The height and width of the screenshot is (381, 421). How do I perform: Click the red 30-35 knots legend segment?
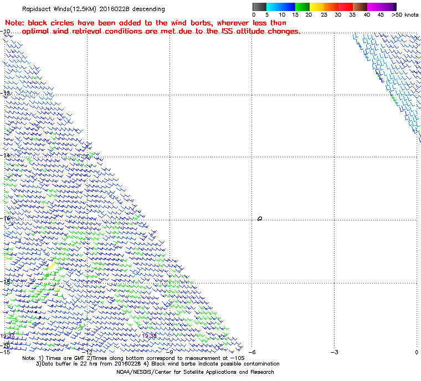point(346,7)
